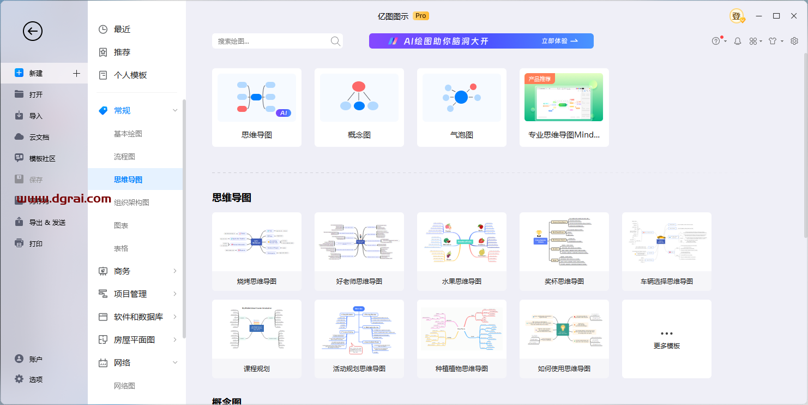Click the 最近 clock icon
Viewport: 808px width, 405px height.
pos(102,29)
